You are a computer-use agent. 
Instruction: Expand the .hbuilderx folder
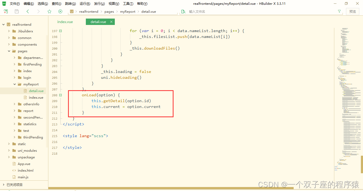tap(9, 31)
